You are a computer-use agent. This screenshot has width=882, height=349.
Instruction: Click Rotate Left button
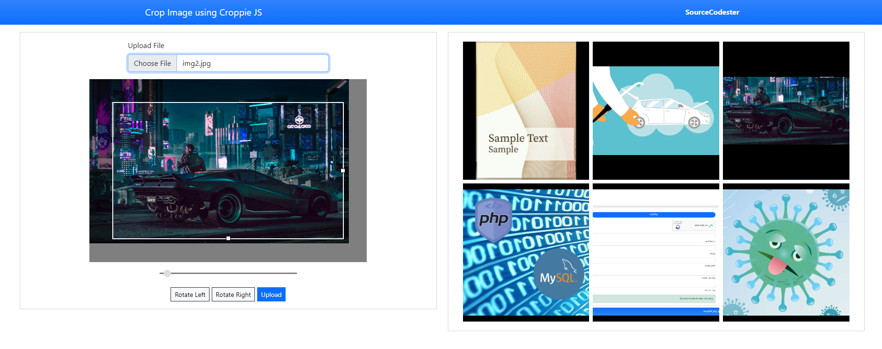click(x=190, y=295)
